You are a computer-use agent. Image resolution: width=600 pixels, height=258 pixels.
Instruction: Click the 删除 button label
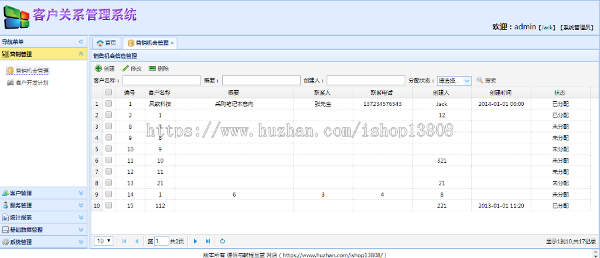click(x=163, y=69)
